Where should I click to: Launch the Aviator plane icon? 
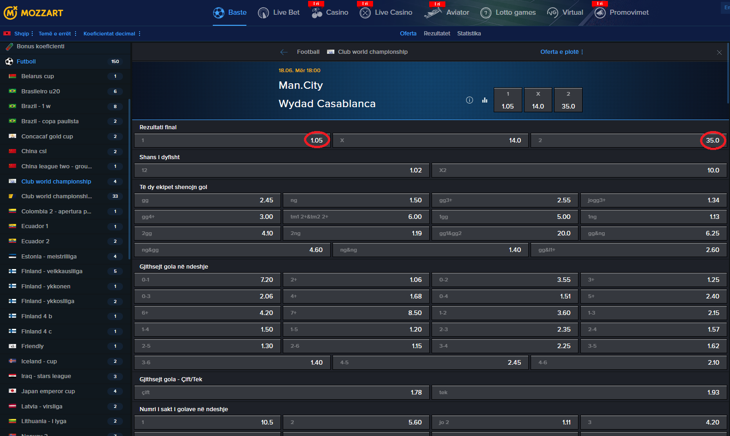click(433, 13)
